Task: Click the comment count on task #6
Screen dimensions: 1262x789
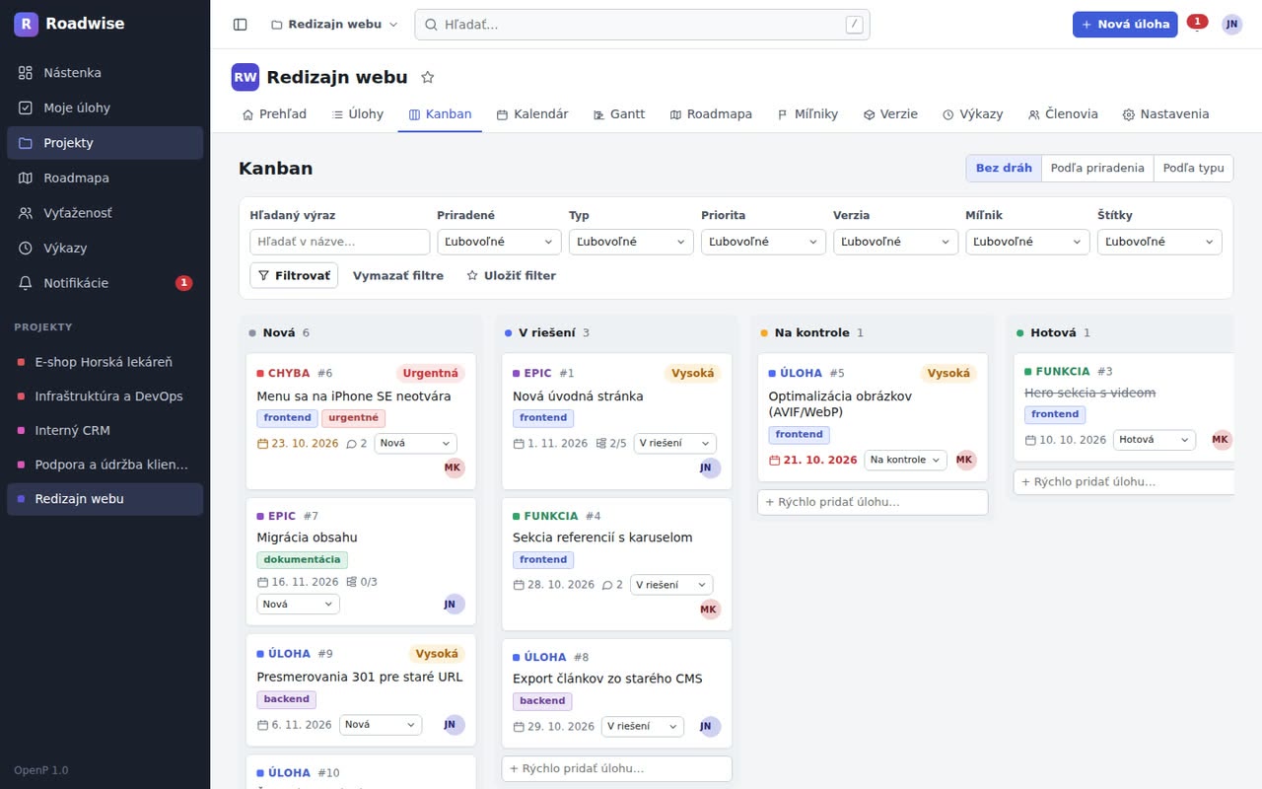Action: (357, 444)
